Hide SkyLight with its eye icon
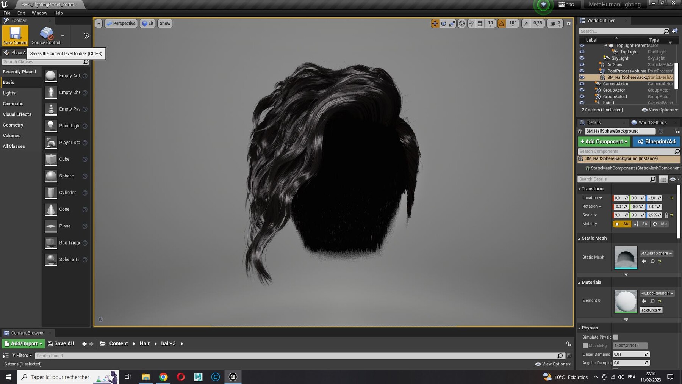682x384 pixels. coord(582,58)
